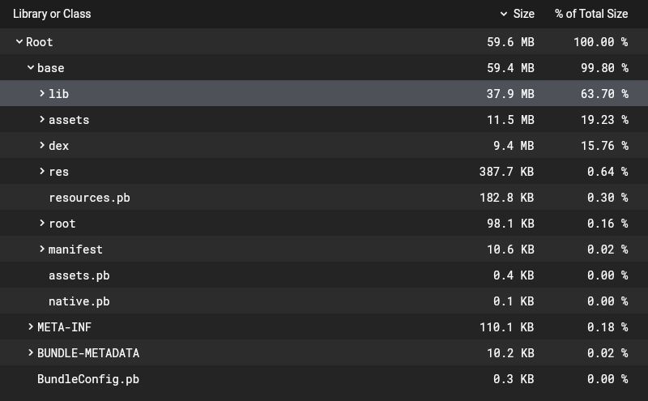The height and width of the screenshot is (401, 648).
Task: Click the Size sort direction arrow
Action: 504,14
